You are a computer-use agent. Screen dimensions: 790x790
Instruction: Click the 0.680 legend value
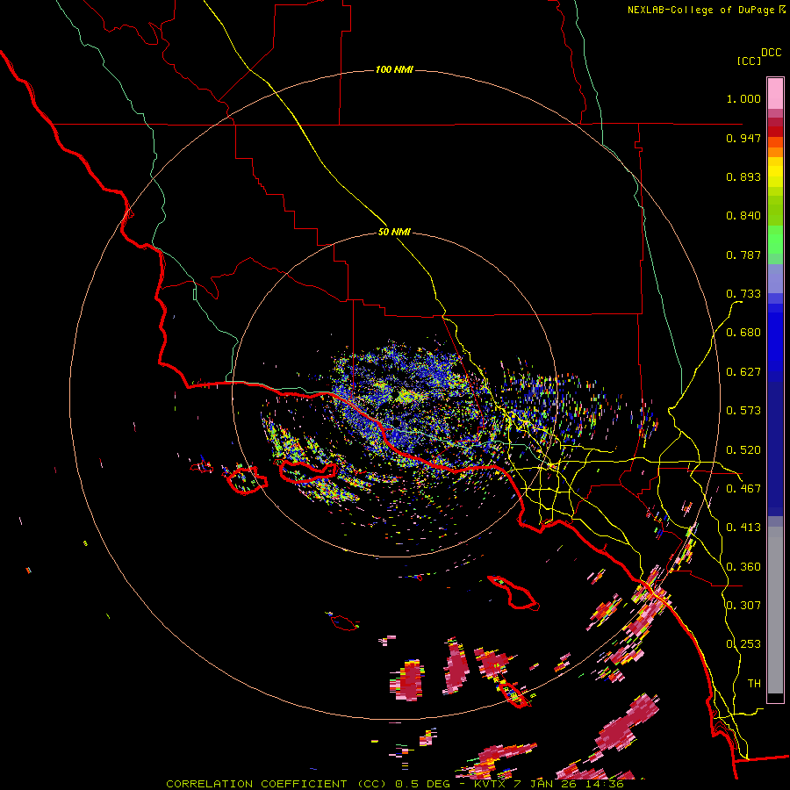point(743,333)
